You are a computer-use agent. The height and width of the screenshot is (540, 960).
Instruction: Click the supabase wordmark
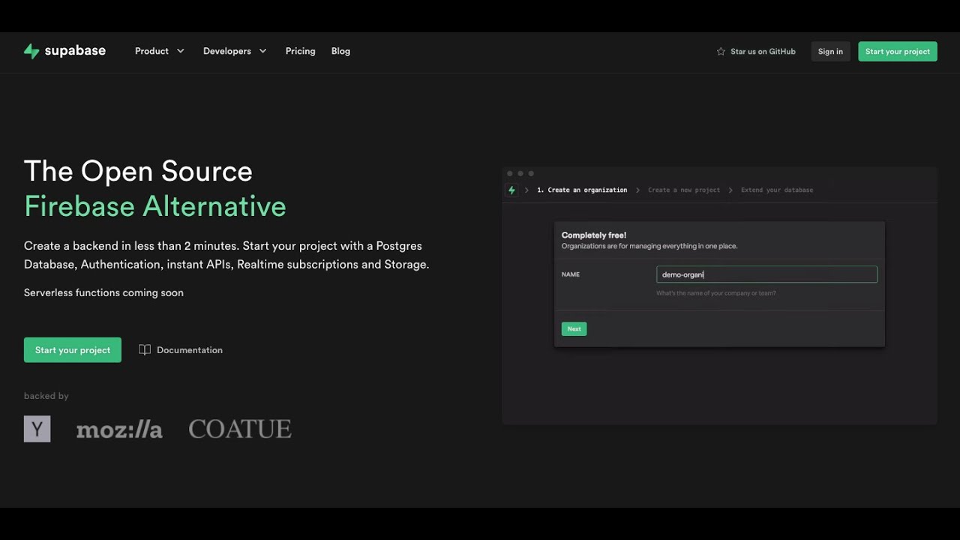point(75,51)
